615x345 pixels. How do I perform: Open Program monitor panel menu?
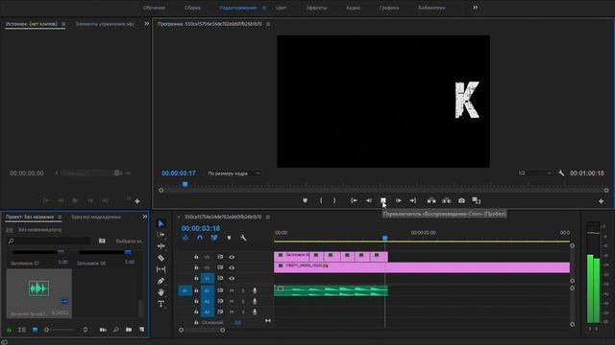coord(268,24)
